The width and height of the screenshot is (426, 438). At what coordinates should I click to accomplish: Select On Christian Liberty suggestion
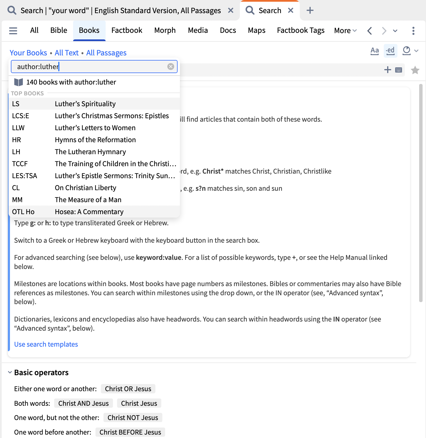coord(94,188)
